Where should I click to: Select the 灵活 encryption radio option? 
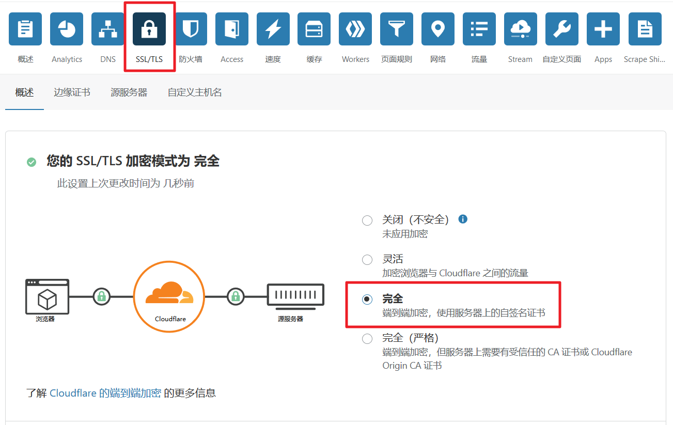pyautogui.click(x=367, y=260)
